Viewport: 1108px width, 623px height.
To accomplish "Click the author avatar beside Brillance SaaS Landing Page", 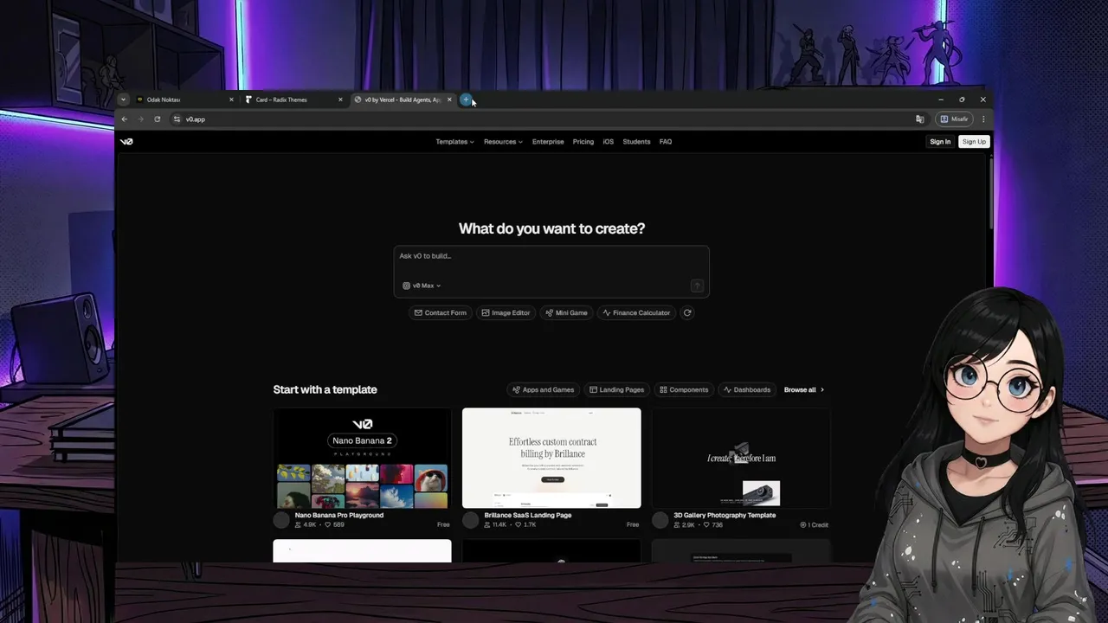I will point(471,520).
